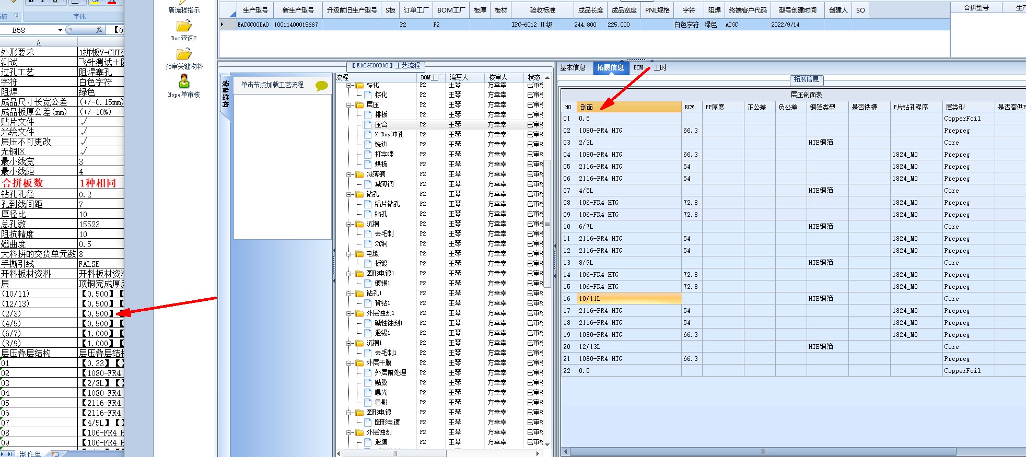The width and height of the screenshot is (1026, 457).
Task: Click the 减薄铜 folder icon in process tree
Action: tap(359, 174)
